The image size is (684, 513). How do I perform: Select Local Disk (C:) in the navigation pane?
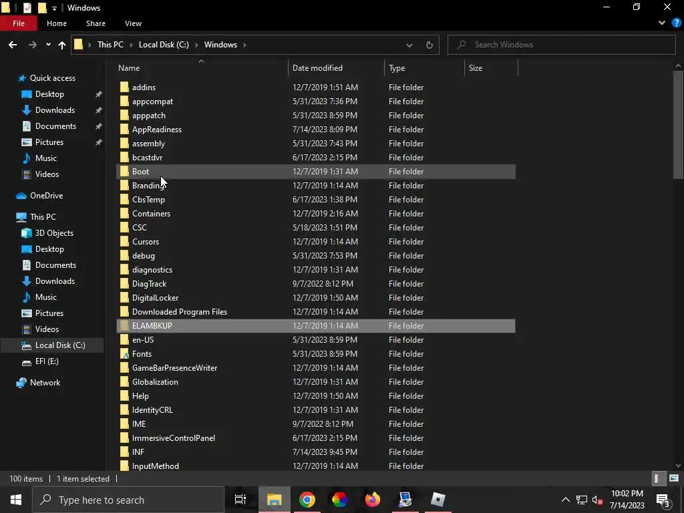(60, 345)
